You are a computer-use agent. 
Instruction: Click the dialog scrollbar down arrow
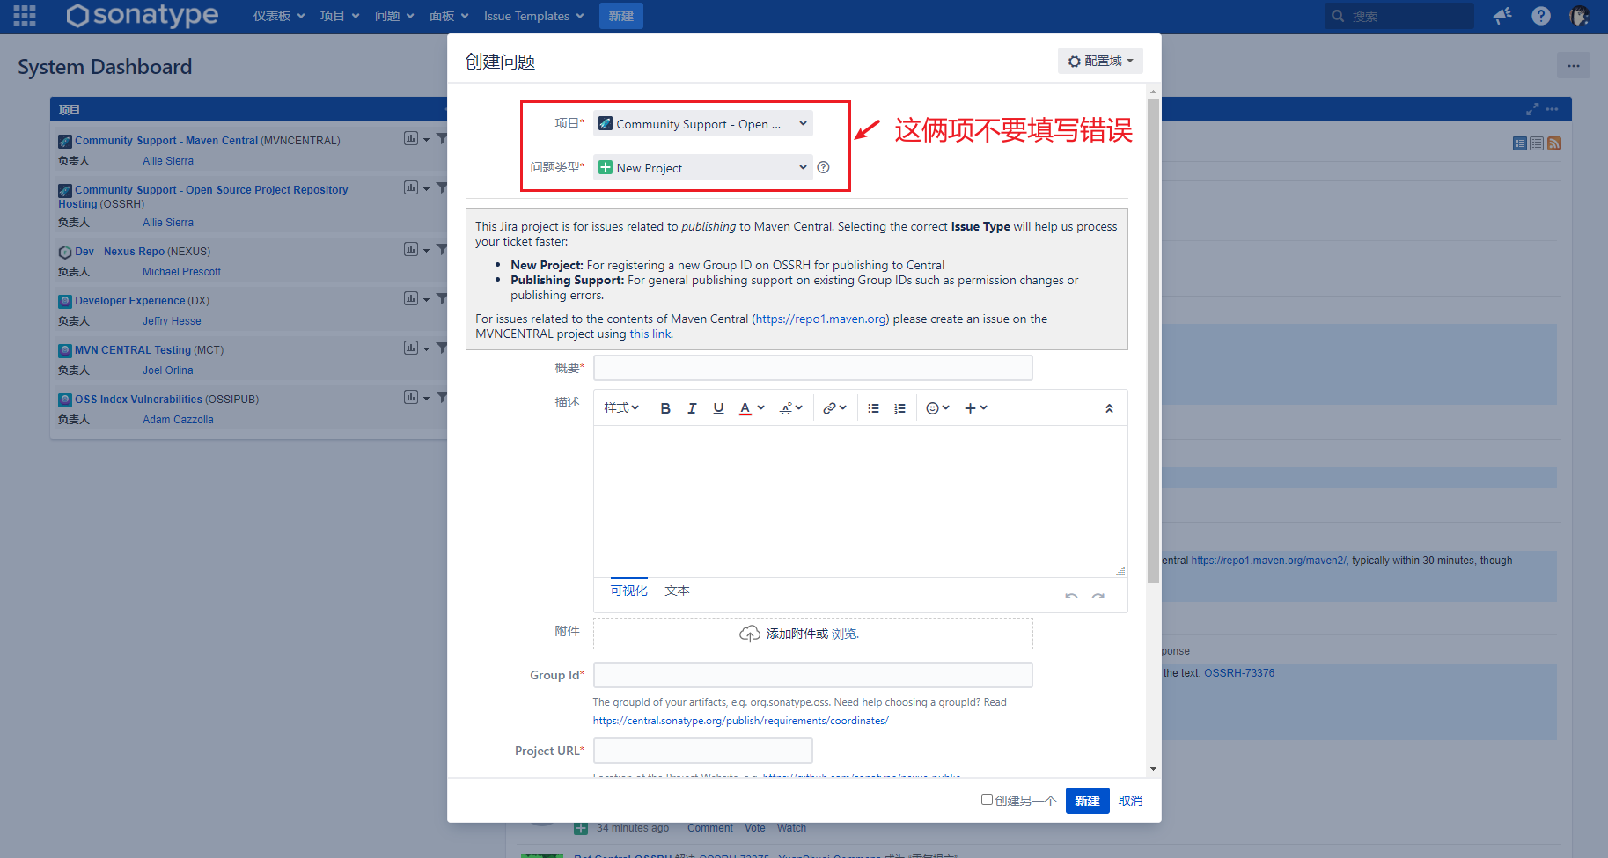[x=1153, y=769]
